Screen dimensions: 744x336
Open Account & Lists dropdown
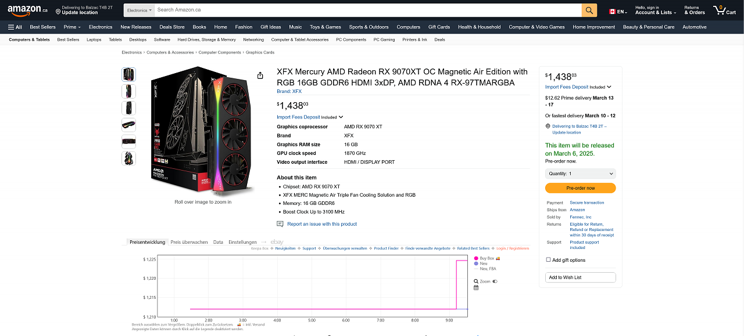click(656, 10)
